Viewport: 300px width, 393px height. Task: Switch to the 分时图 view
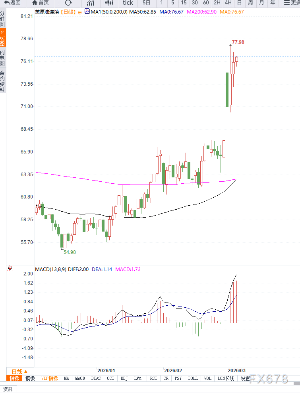point(3,19)
